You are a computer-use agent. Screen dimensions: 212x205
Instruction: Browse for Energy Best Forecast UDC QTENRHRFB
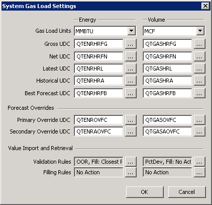[131, 93]
